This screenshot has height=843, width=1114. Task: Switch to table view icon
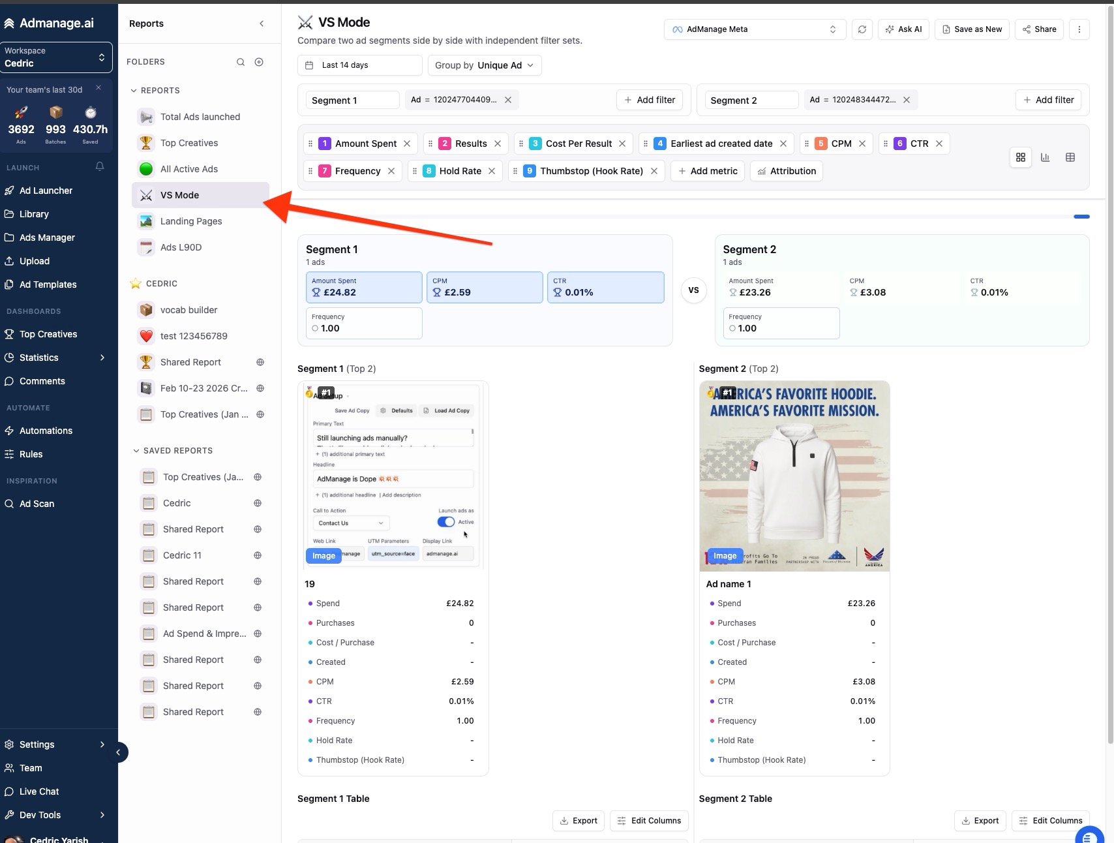pyautogui.click(x=1070, y=157)
